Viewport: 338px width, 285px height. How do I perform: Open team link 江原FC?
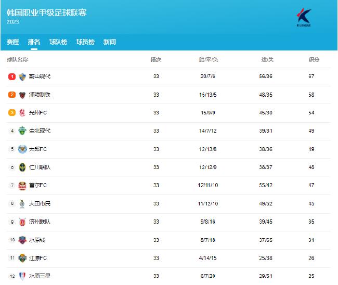(x=38, y=258)
